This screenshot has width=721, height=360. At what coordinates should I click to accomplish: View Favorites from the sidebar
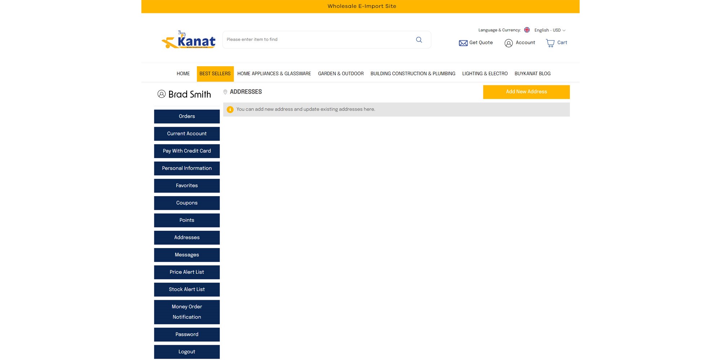click(187, 185)
